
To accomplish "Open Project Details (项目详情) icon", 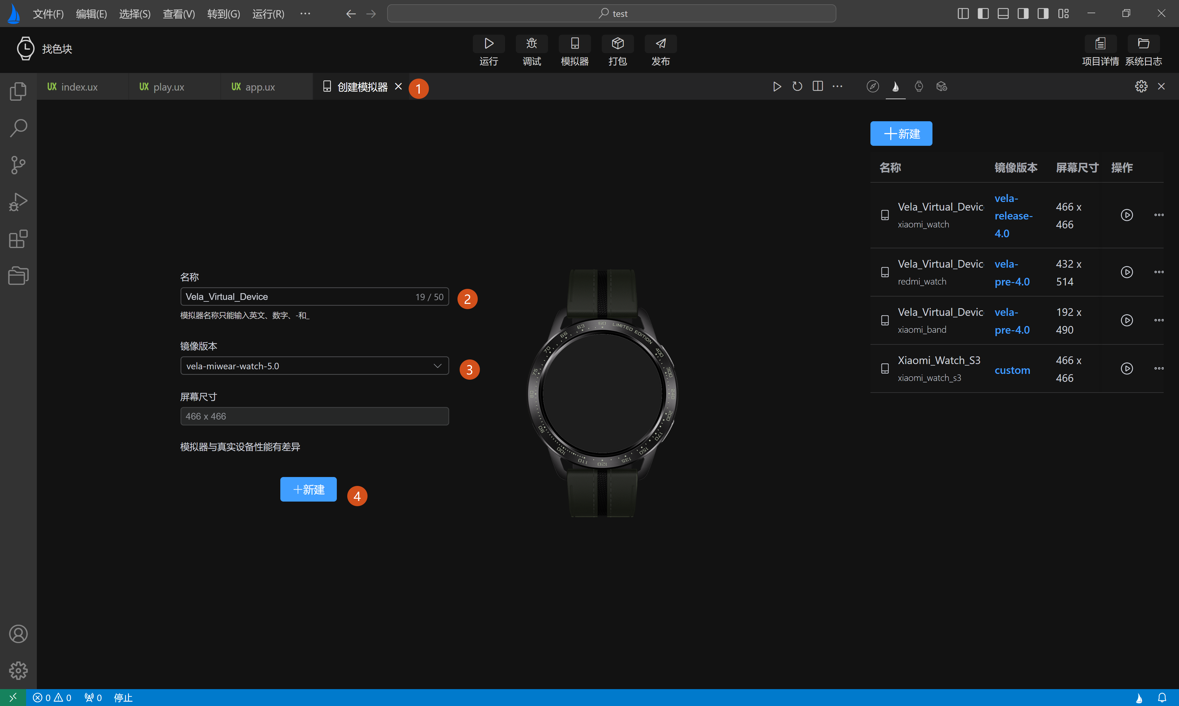I will point(1100,44).
